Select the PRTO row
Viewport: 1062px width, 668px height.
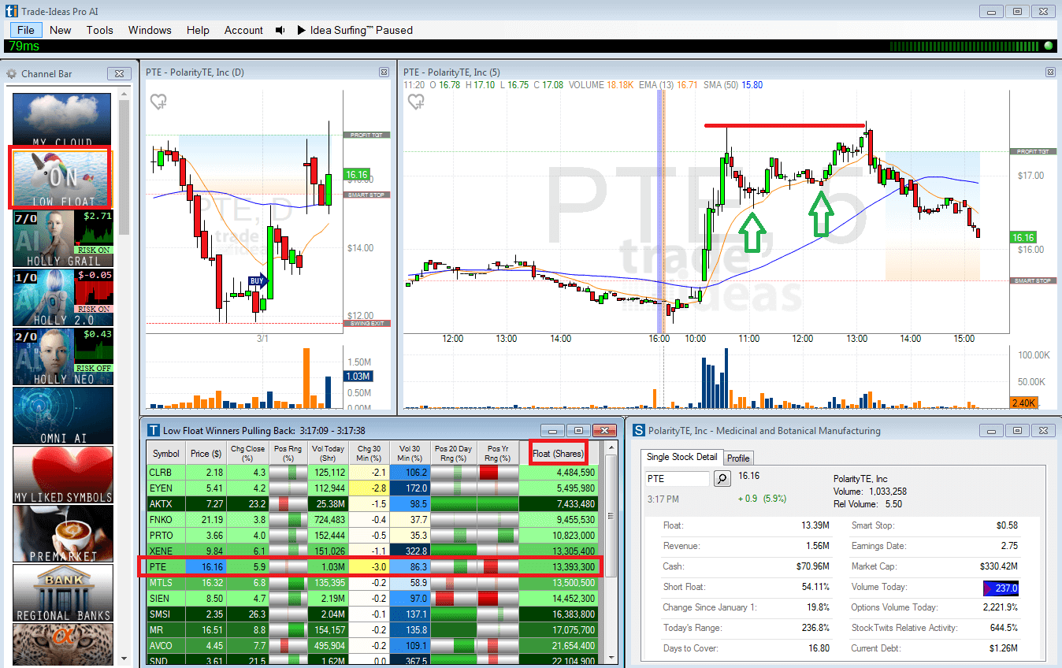[x=372, y=535]
